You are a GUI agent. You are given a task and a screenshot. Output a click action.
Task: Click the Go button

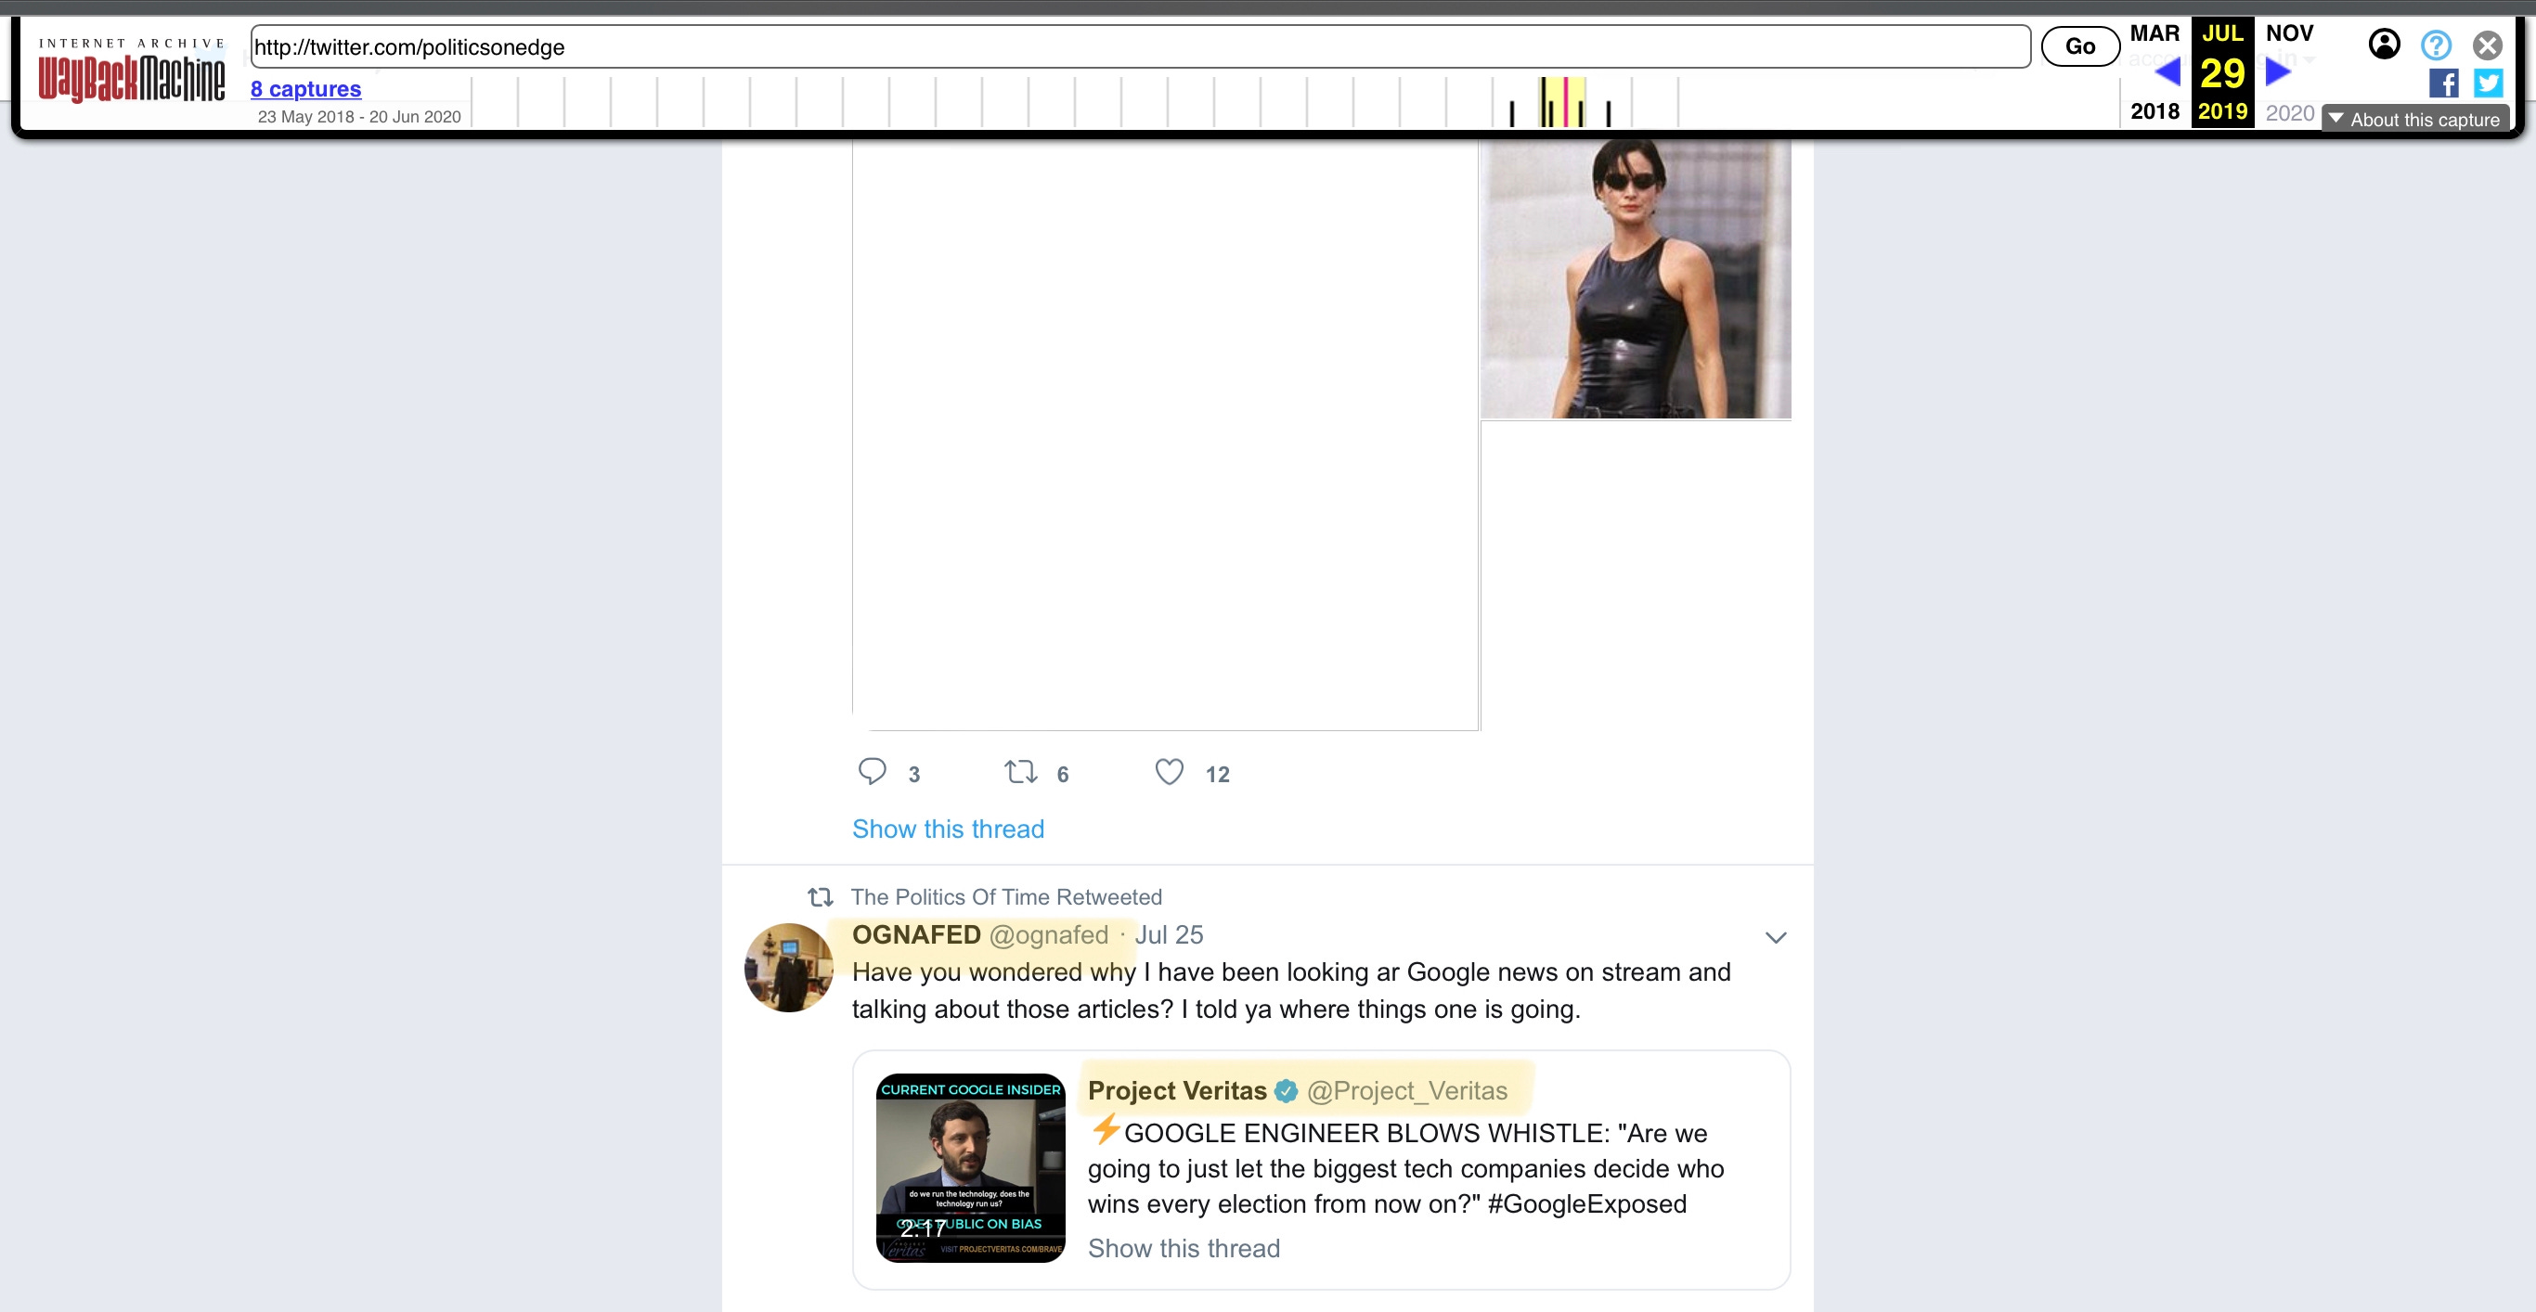pos(2080,46)
